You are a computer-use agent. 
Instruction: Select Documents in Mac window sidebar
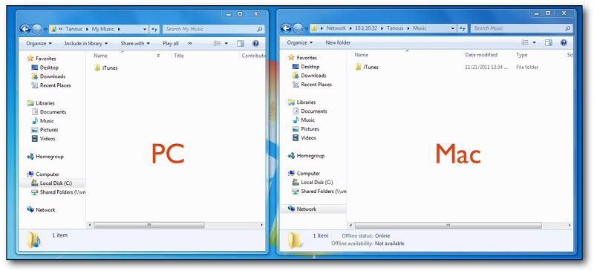pos(310,111)
